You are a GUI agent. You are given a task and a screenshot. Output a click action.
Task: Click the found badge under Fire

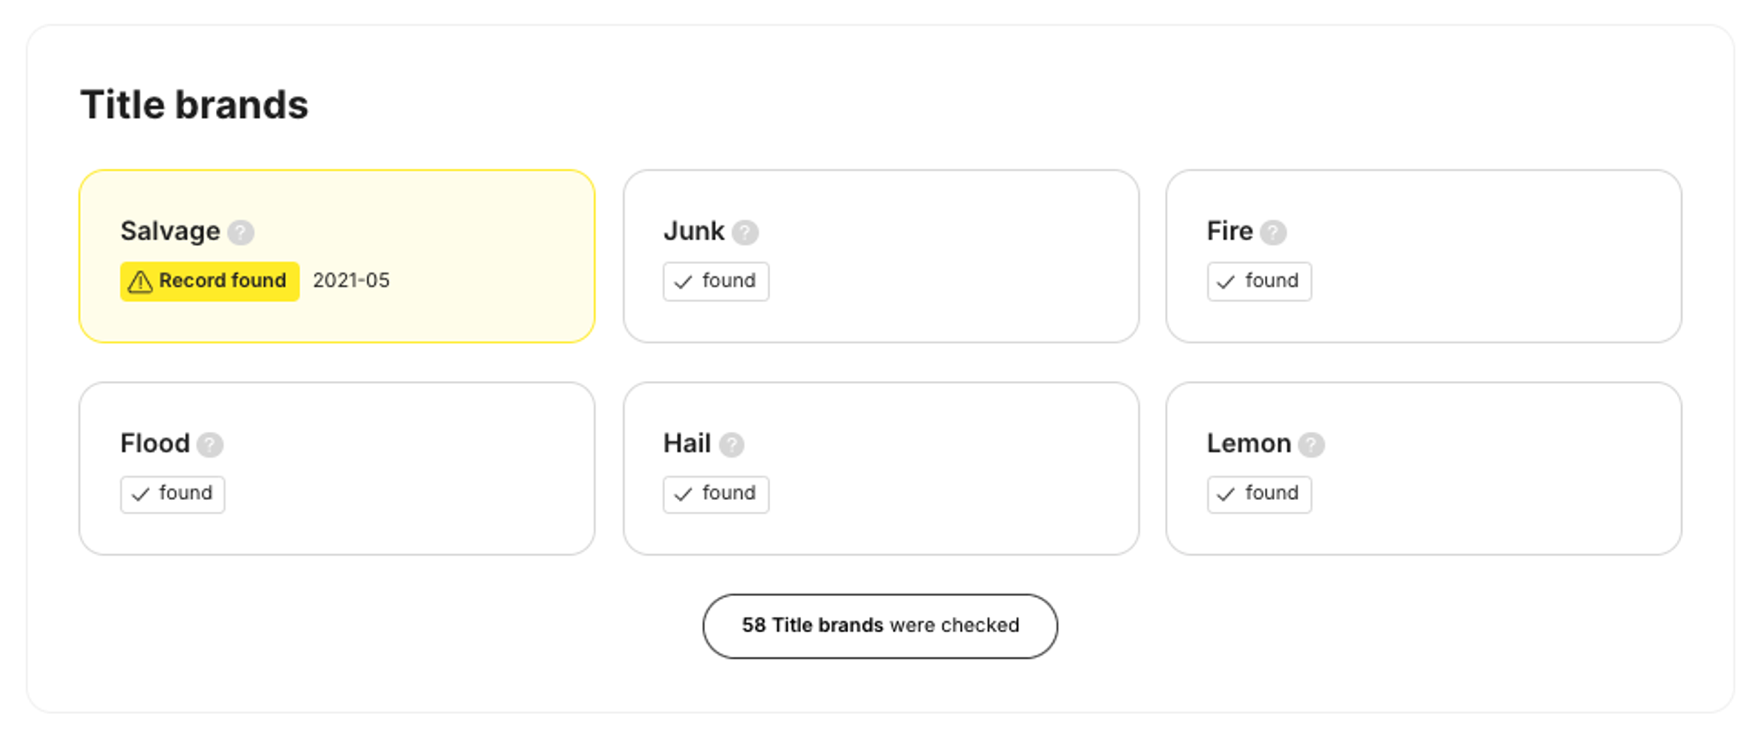click(1259, 281)
